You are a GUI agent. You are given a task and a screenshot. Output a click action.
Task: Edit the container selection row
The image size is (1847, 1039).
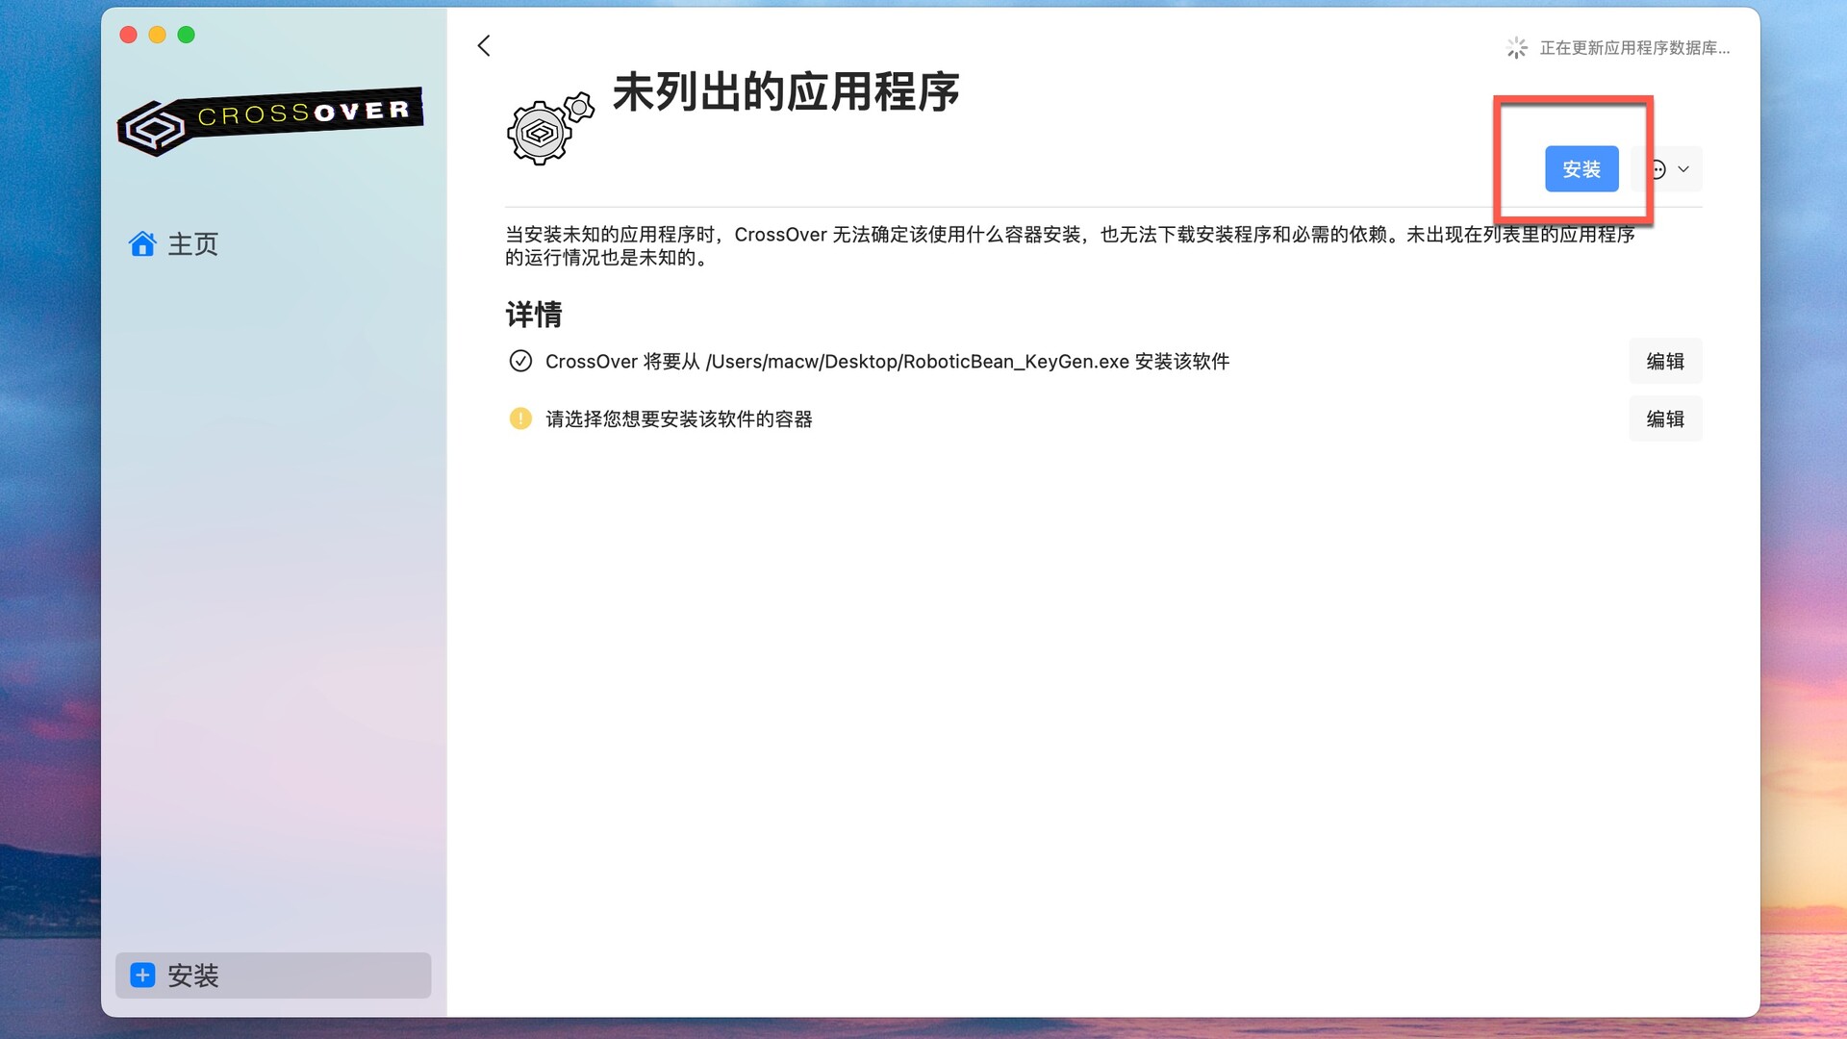[1665, 418]
